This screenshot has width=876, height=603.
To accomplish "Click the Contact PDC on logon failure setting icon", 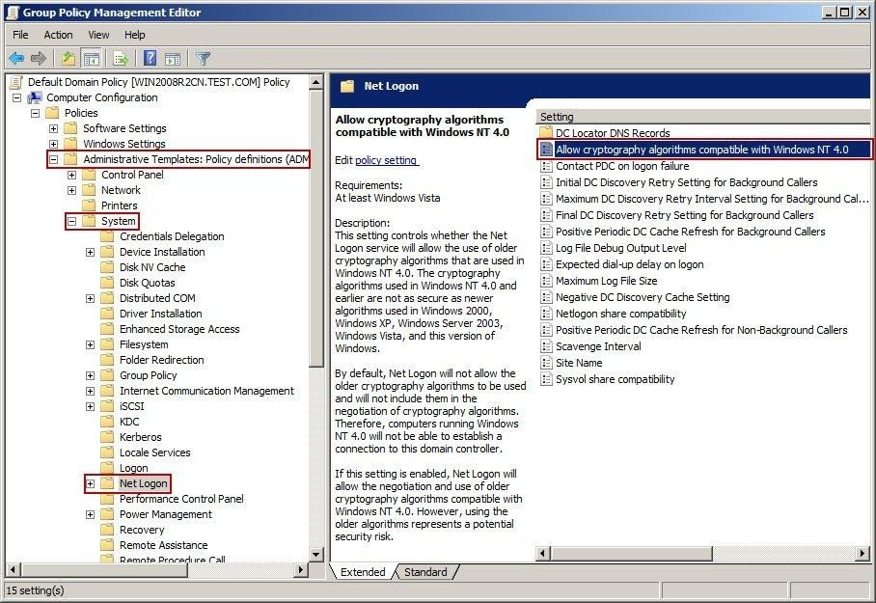I will pos(546,166).
